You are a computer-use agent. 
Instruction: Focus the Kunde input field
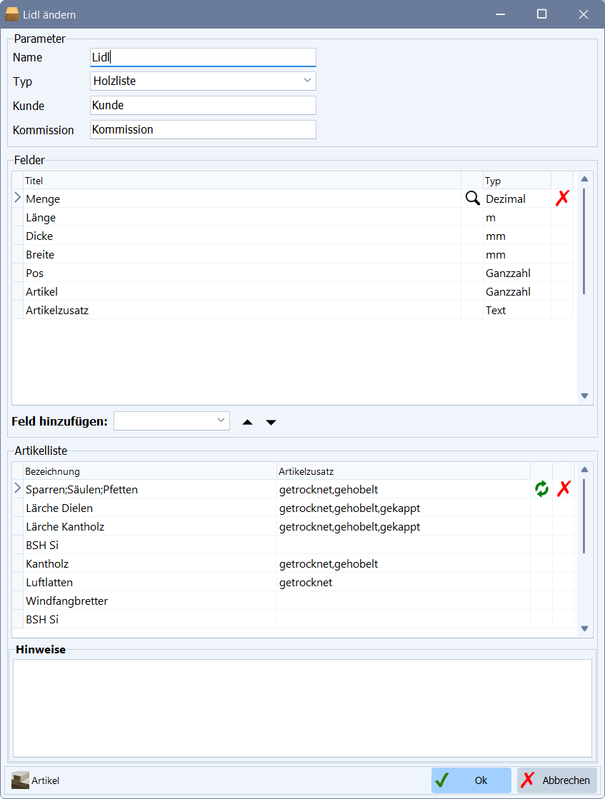click(x=203, y=106)
